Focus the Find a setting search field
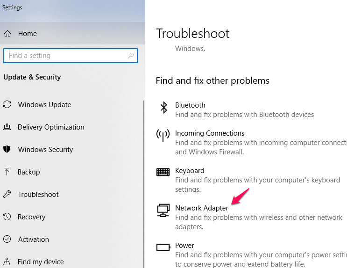This screenshot has width=347, height=268. click(x=65, y=56)
